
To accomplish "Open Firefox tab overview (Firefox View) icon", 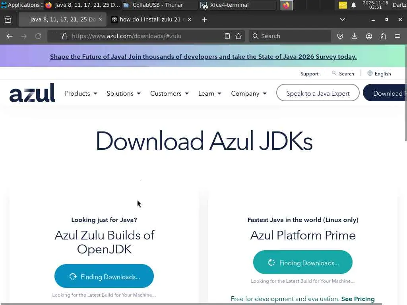I will [x=8, y=20].
